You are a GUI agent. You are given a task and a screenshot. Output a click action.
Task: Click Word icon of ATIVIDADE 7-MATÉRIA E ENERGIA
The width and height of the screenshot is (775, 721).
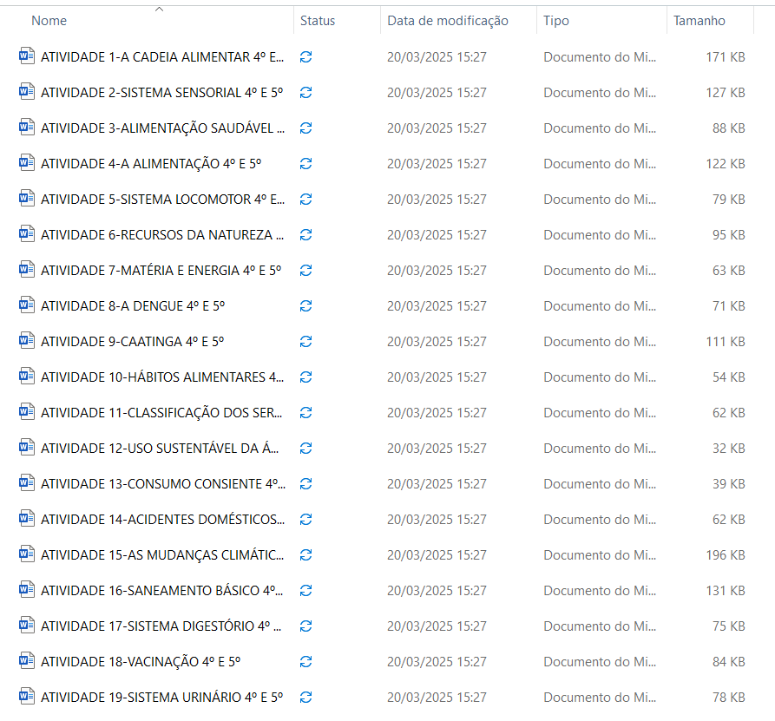pyautogui.click(x=27, y=269)
